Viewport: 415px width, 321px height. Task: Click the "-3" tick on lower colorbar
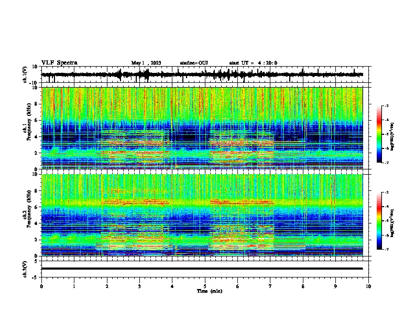point(386,192)
